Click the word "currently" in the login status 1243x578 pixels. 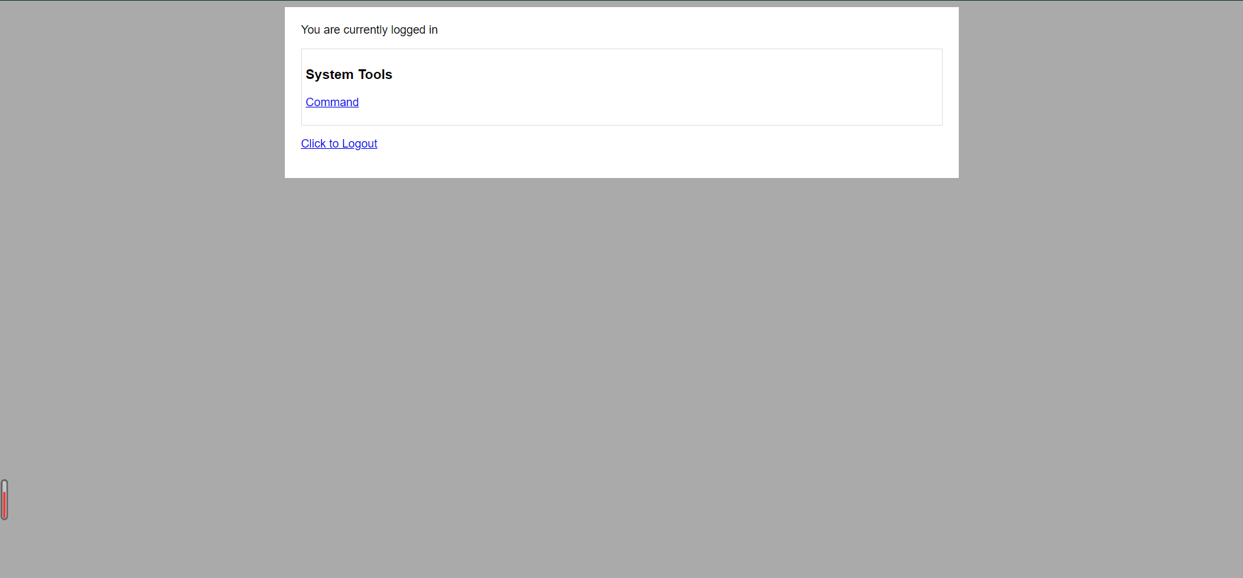365,30
